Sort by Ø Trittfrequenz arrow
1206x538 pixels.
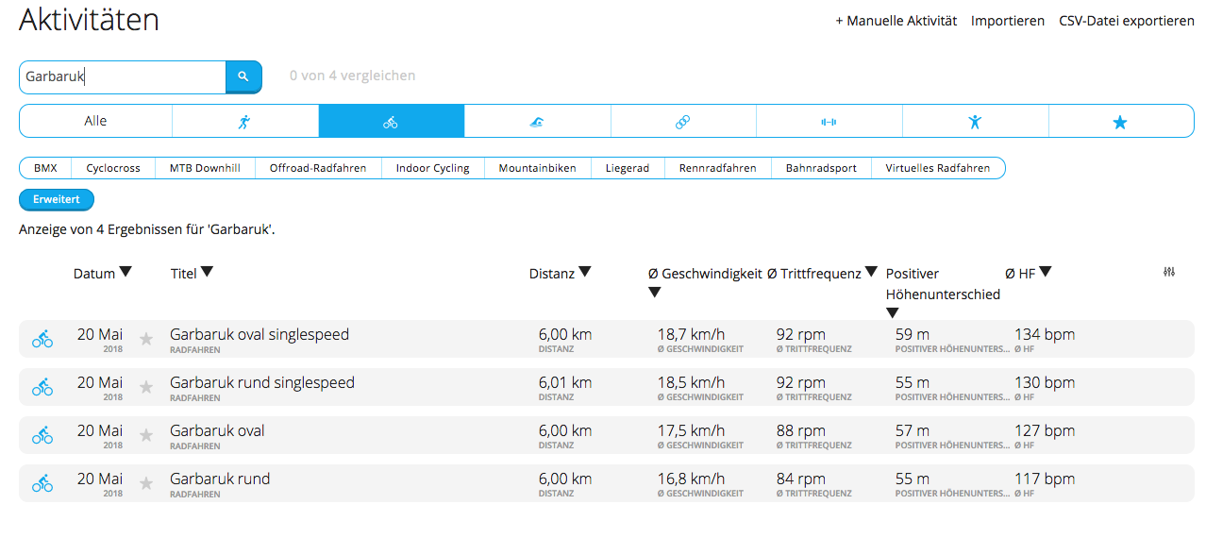871,273
